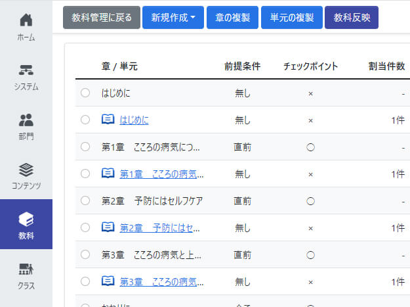
Task: Click the 前提条件 column header
Action: [x=242, y=66]
